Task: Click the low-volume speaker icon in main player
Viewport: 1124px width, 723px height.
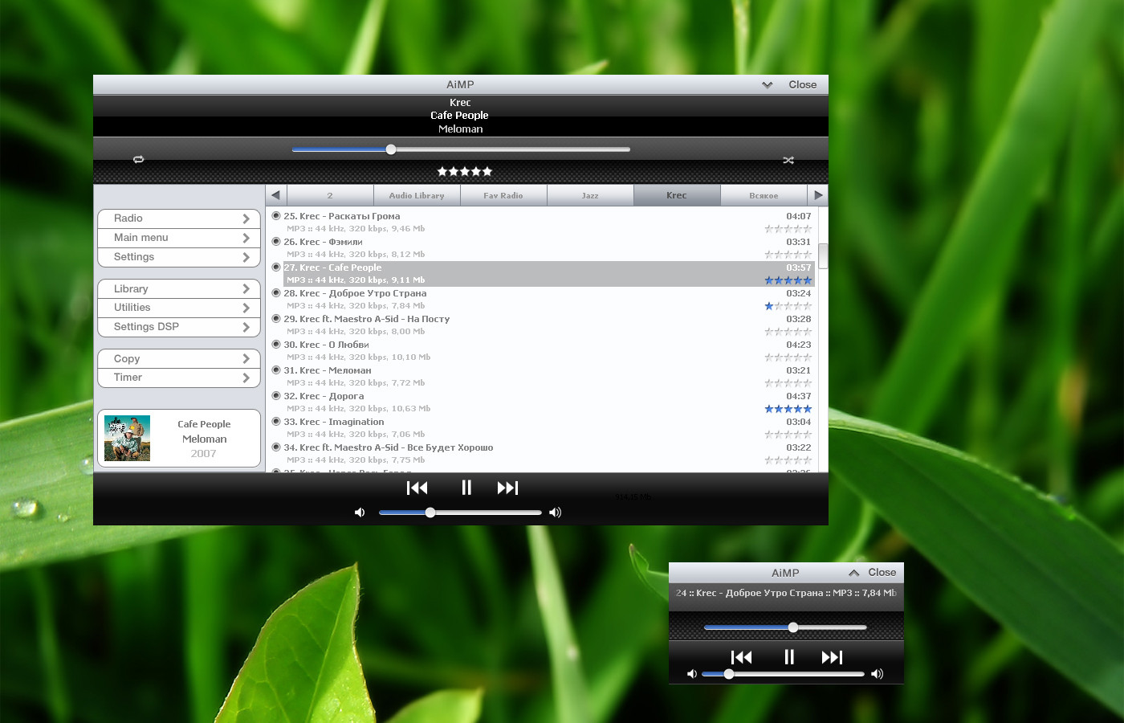Action: point(360,513)
